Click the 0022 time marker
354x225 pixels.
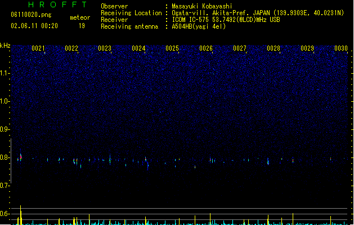click(71, 48)
